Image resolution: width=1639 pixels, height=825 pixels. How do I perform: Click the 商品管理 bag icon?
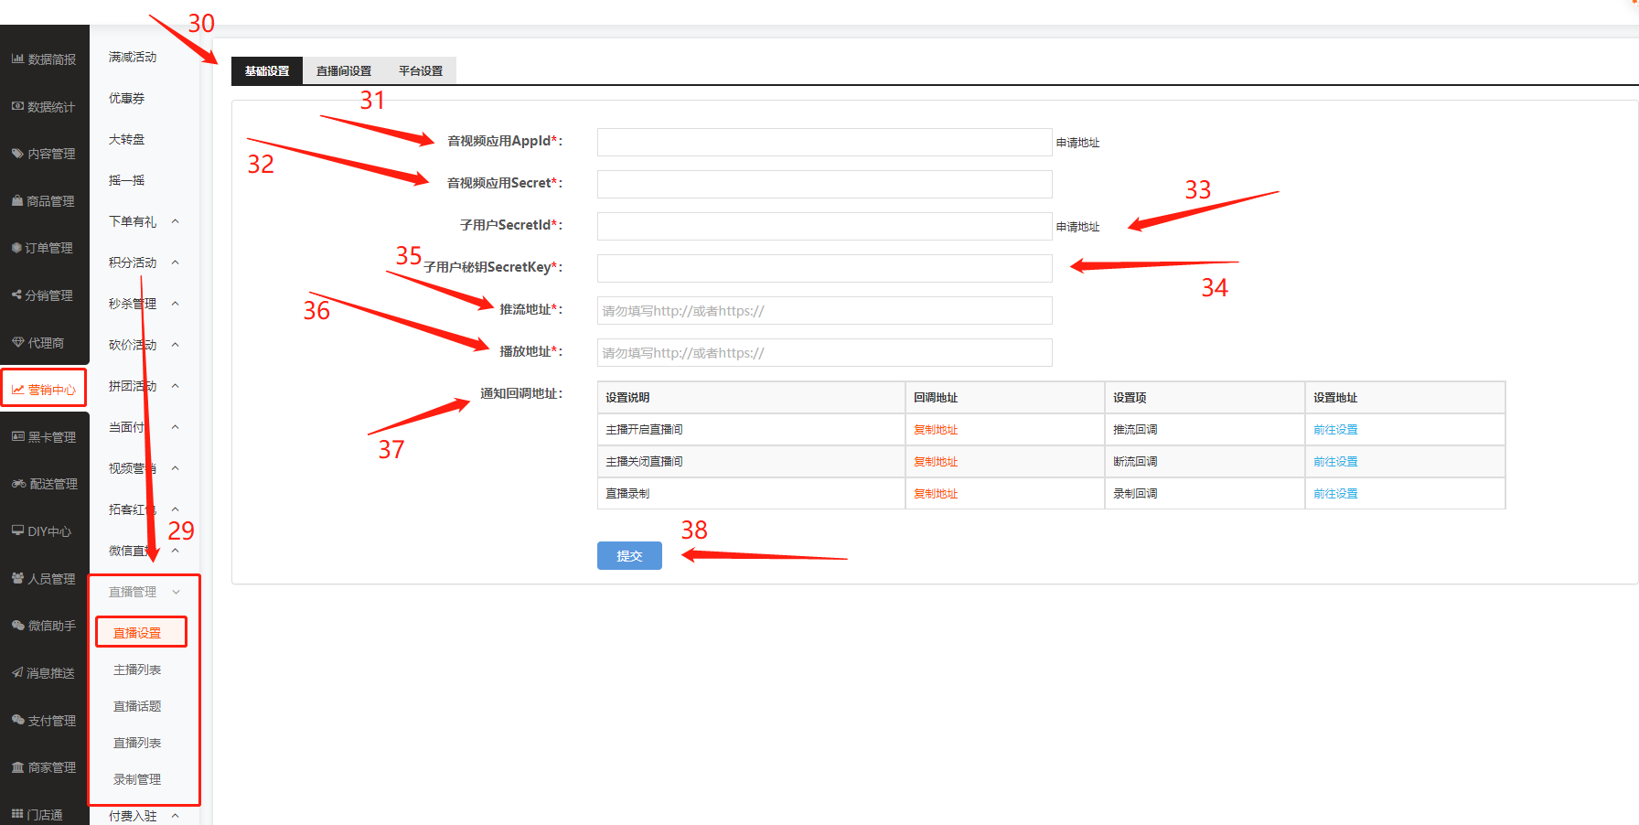click(x=17, y=201)
